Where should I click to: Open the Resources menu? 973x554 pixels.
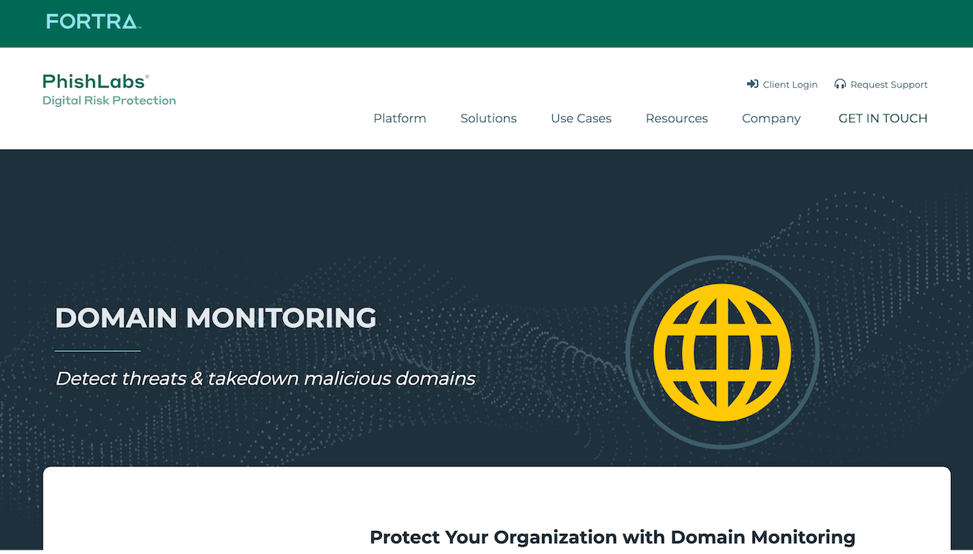676,118
